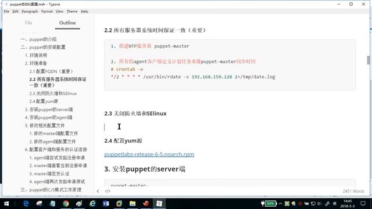Click the empty paragraph below heading 2.3
The image size is (372, 209).
click(x=230, y=127)
